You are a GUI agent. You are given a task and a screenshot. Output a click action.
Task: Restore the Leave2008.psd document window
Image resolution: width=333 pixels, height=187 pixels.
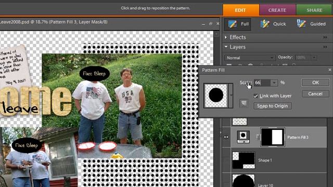click(x=210, y=24)
